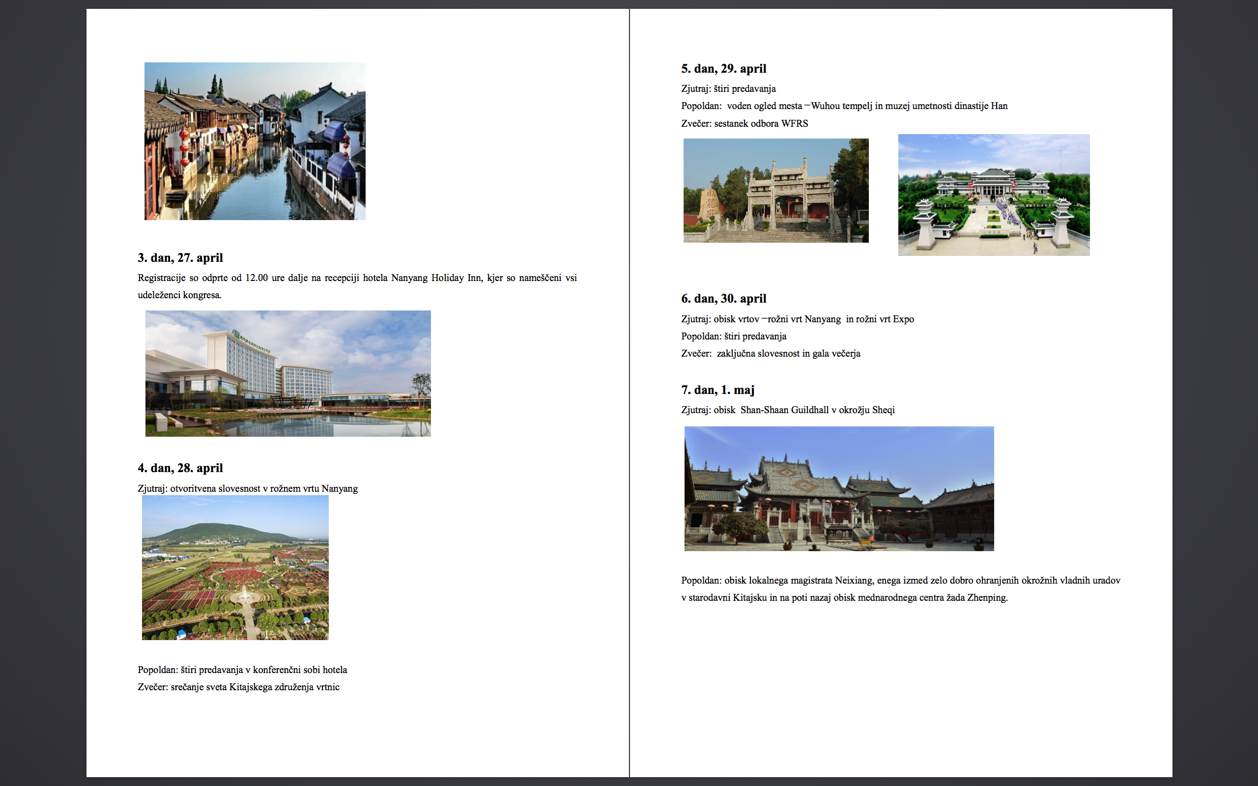Click the stone gate temple photo
Image resolution: width=1258 pixels, height=786 pixels.
[775, 190]
